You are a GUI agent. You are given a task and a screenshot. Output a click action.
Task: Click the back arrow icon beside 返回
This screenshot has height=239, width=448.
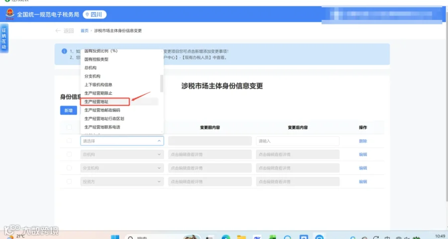[x=58, y=30]
